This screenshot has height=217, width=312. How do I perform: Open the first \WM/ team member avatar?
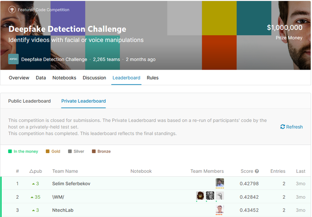[x=200, y=196]
